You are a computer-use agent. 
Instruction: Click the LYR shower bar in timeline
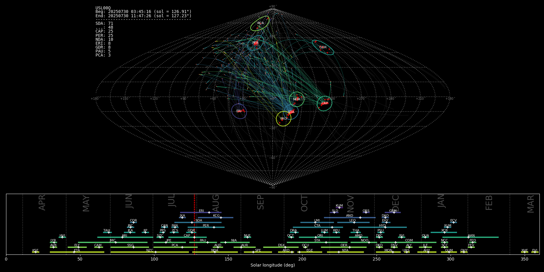pos(53,242)
